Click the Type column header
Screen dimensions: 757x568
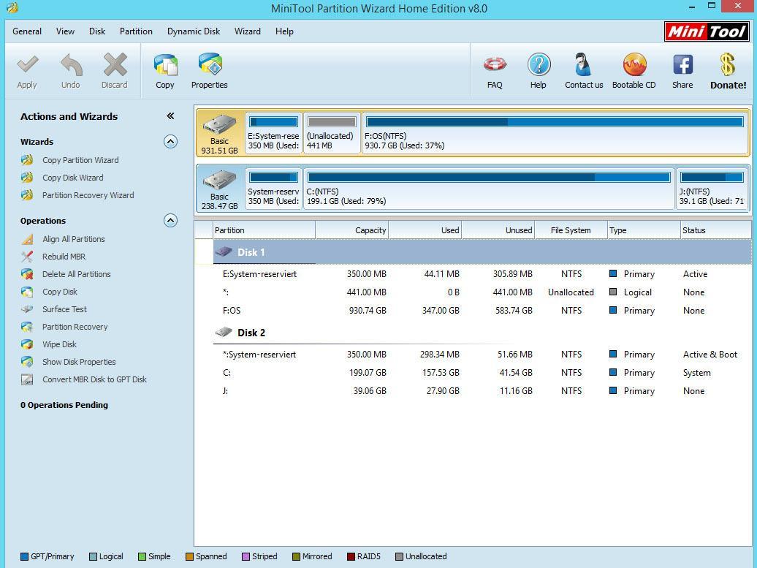pyautogui.click(x=644, y=230)
